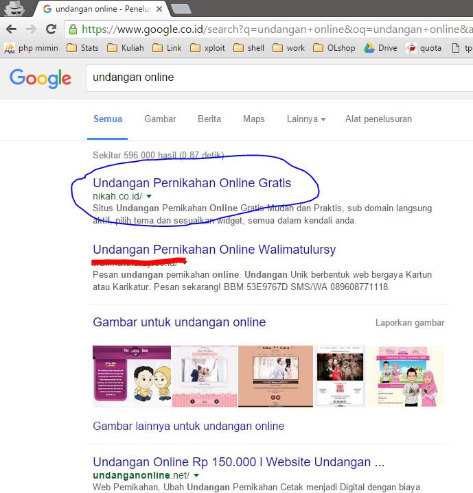Switch to the Berita results tab
Screen dimensions: 473x493
click(x=209, y=119)
